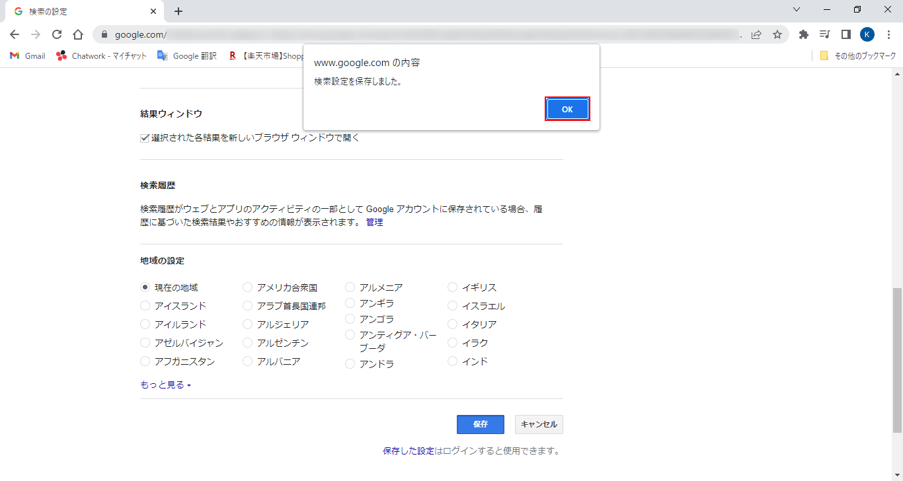Open the Gmail bookmark
This screenshot has height=481, width=903.
click(x=28, y=56)
